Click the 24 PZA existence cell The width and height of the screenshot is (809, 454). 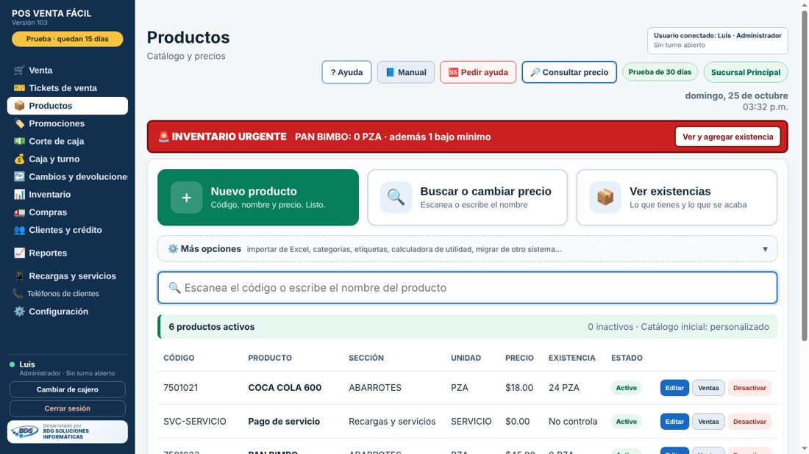564,388
